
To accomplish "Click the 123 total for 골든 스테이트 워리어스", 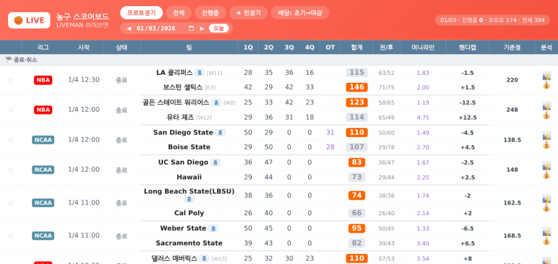I will click(x=357, y=102).
